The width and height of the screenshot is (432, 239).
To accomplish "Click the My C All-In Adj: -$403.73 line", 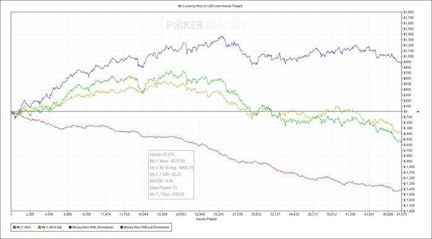I will tap(171, 168).
